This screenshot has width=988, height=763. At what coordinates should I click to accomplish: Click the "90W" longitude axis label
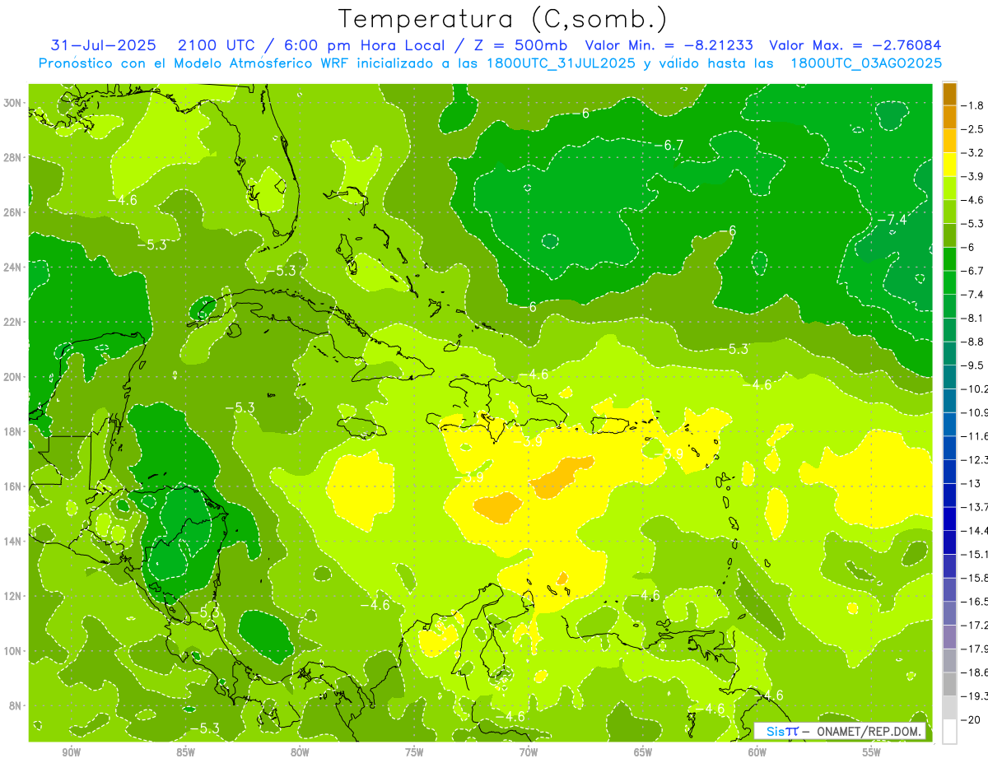[x=72, y=752]
